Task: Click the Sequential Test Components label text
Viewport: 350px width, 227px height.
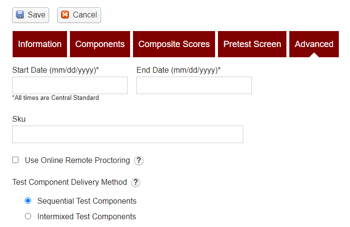Action: tap(87, 201)
